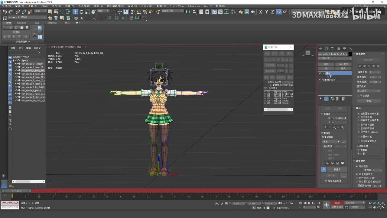Pin the stack with the pin icon
The image size is (387, 218).
(320, 99)
